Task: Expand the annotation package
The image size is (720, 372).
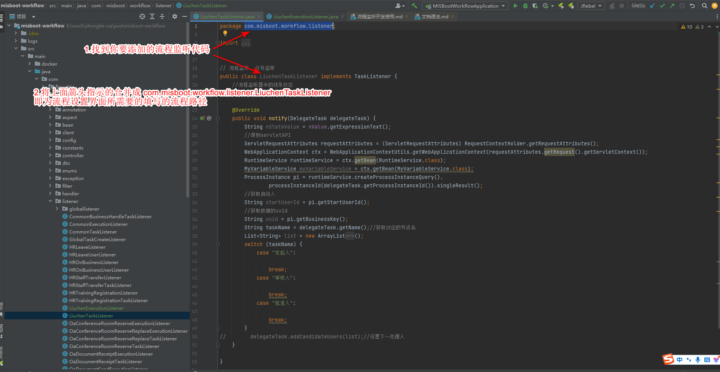Action: (50, 110)
